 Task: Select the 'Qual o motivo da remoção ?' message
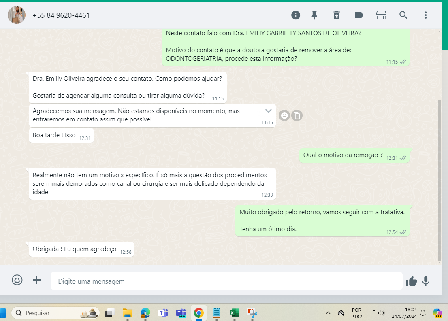coord(354,155)
